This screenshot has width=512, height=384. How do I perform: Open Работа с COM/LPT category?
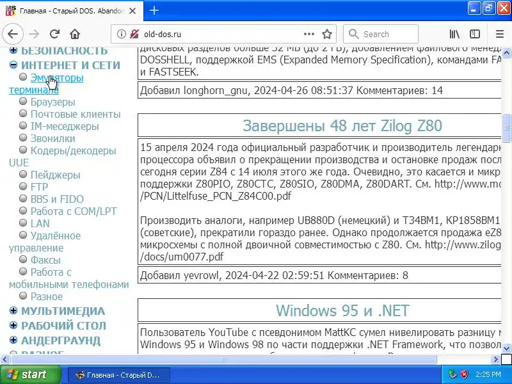[x=74, y=211]
